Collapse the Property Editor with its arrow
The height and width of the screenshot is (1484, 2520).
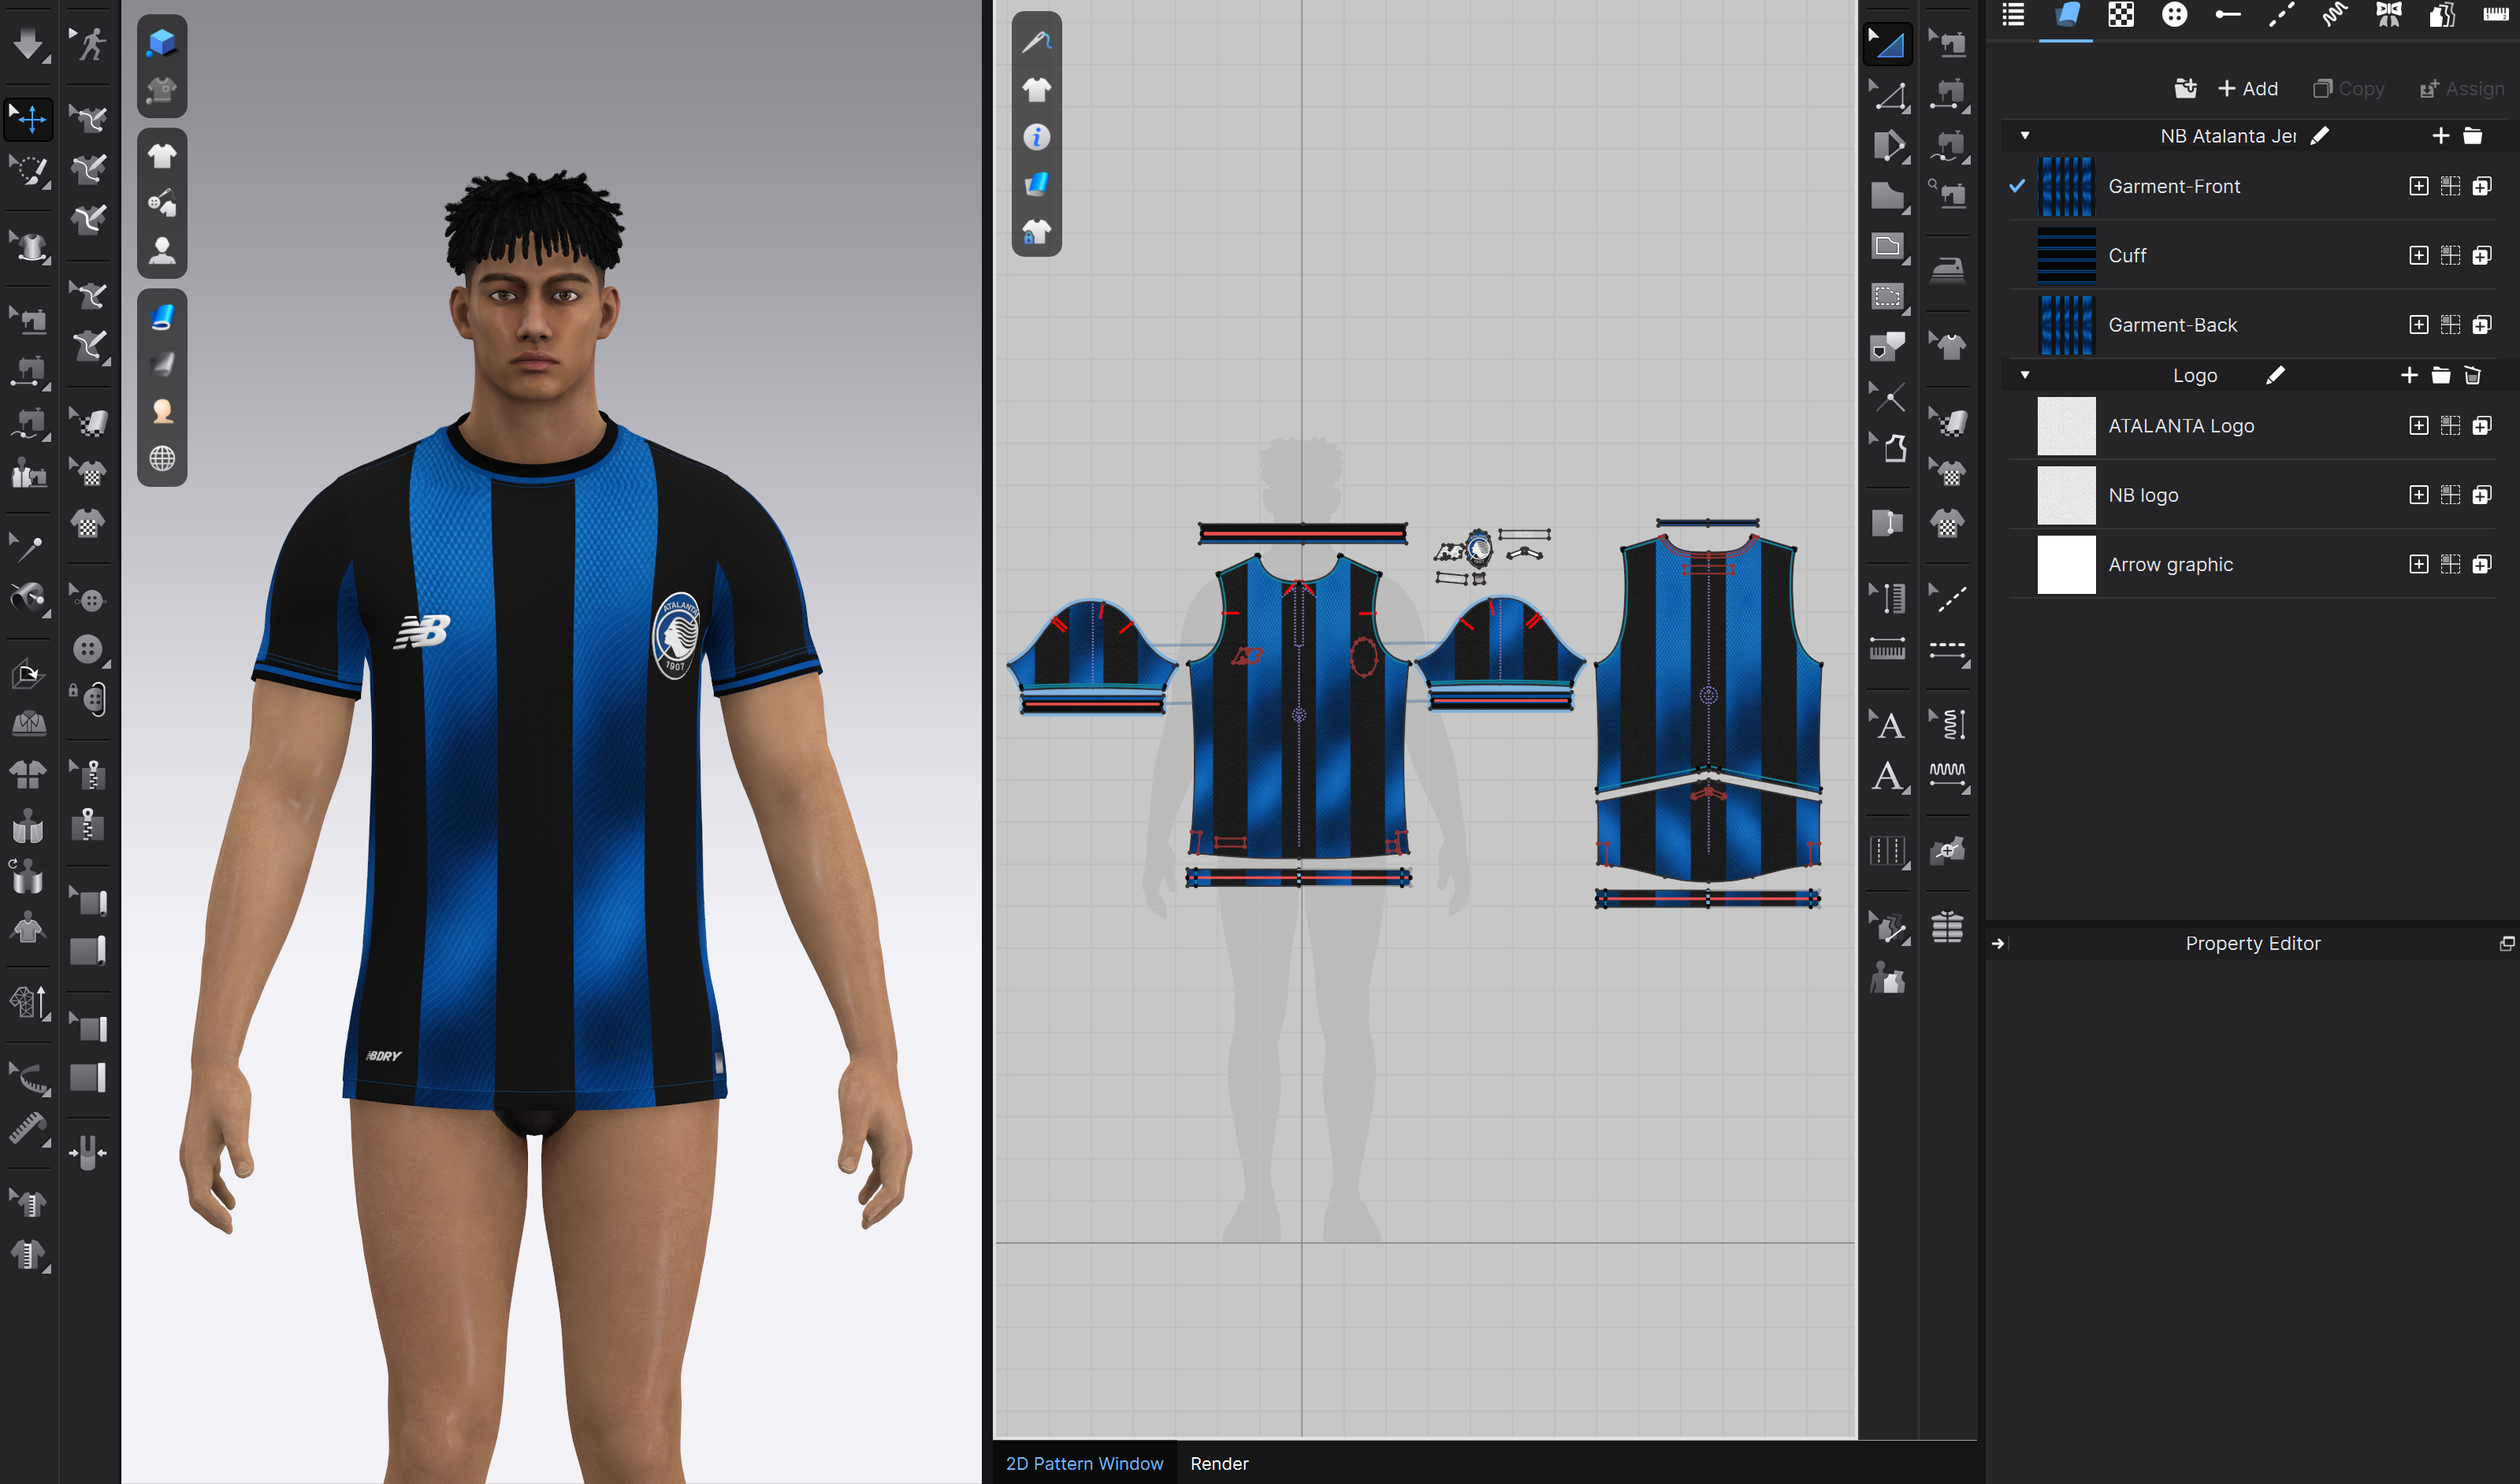(1999, 943)
